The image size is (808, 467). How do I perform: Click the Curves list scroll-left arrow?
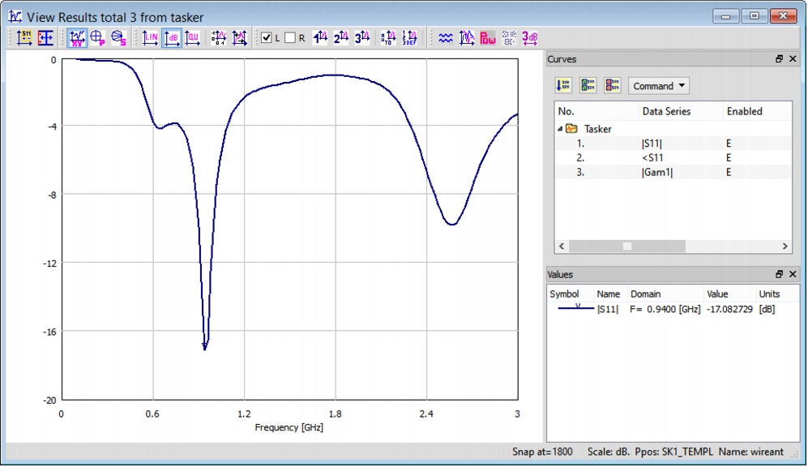[562, 246]
